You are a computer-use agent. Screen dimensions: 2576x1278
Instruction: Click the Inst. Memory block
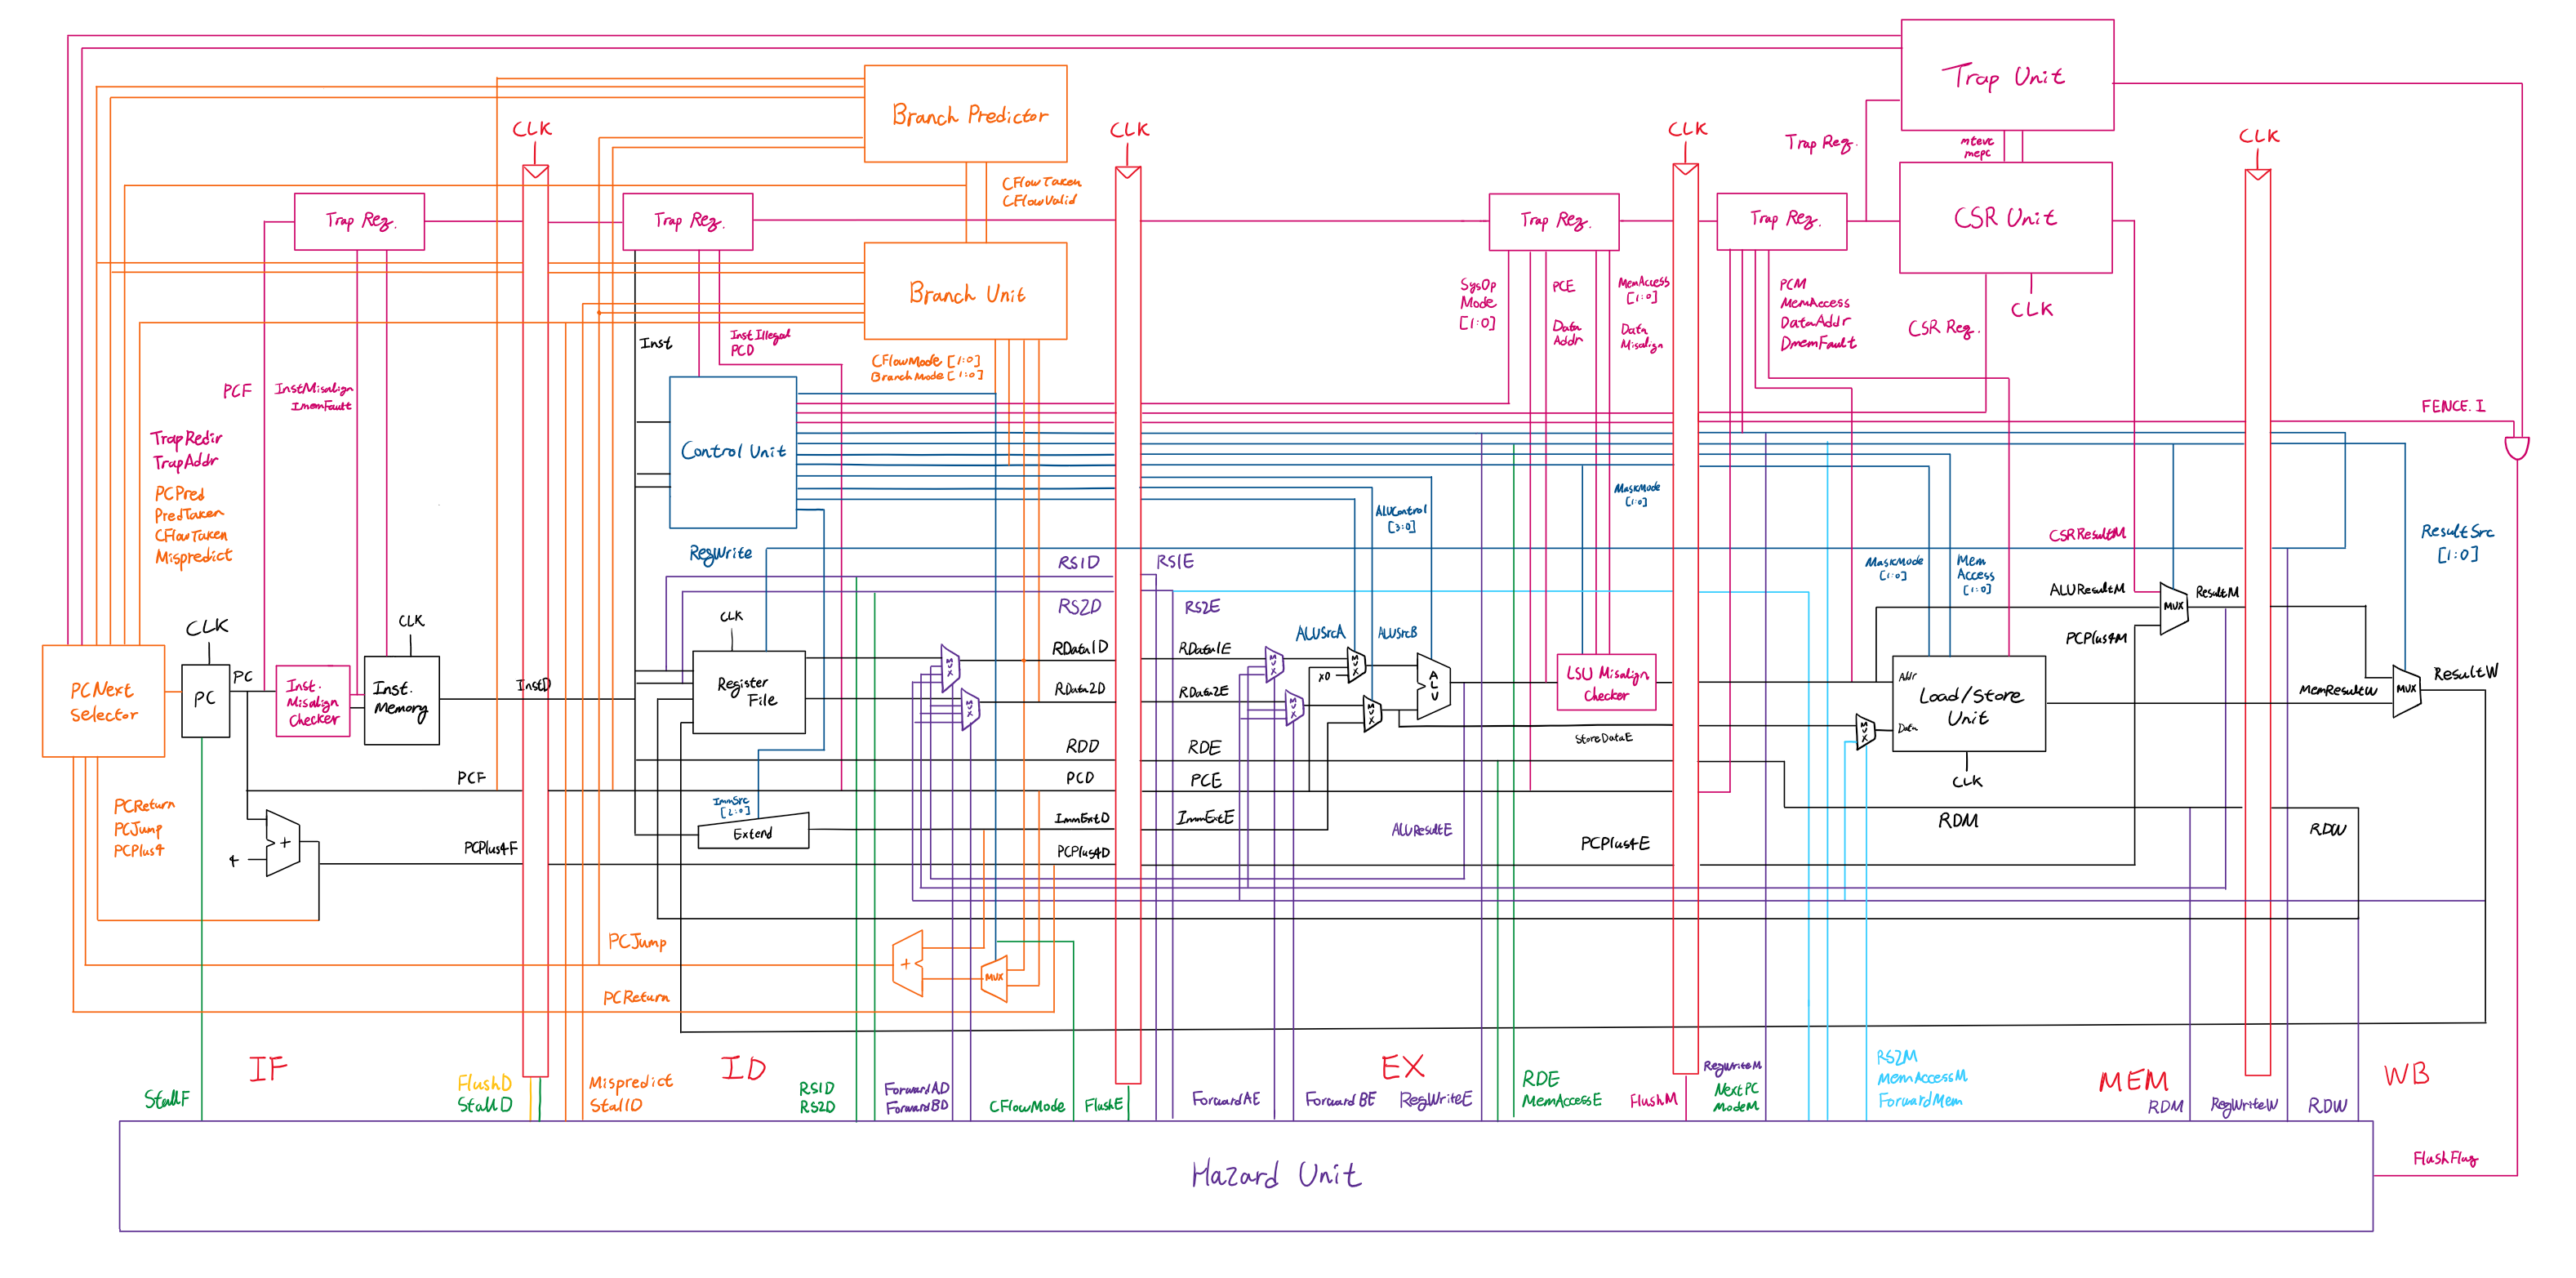pyautogui.click(x=401, y=699)
